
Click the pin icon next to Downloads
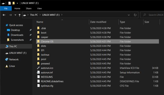pyautogui.click(x=30, y=35)
